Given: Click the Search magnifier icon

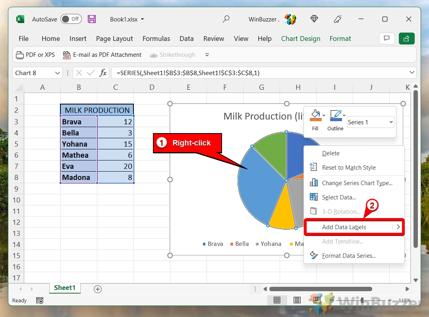Looking at the screenshot, I should (x=226, y=19).
